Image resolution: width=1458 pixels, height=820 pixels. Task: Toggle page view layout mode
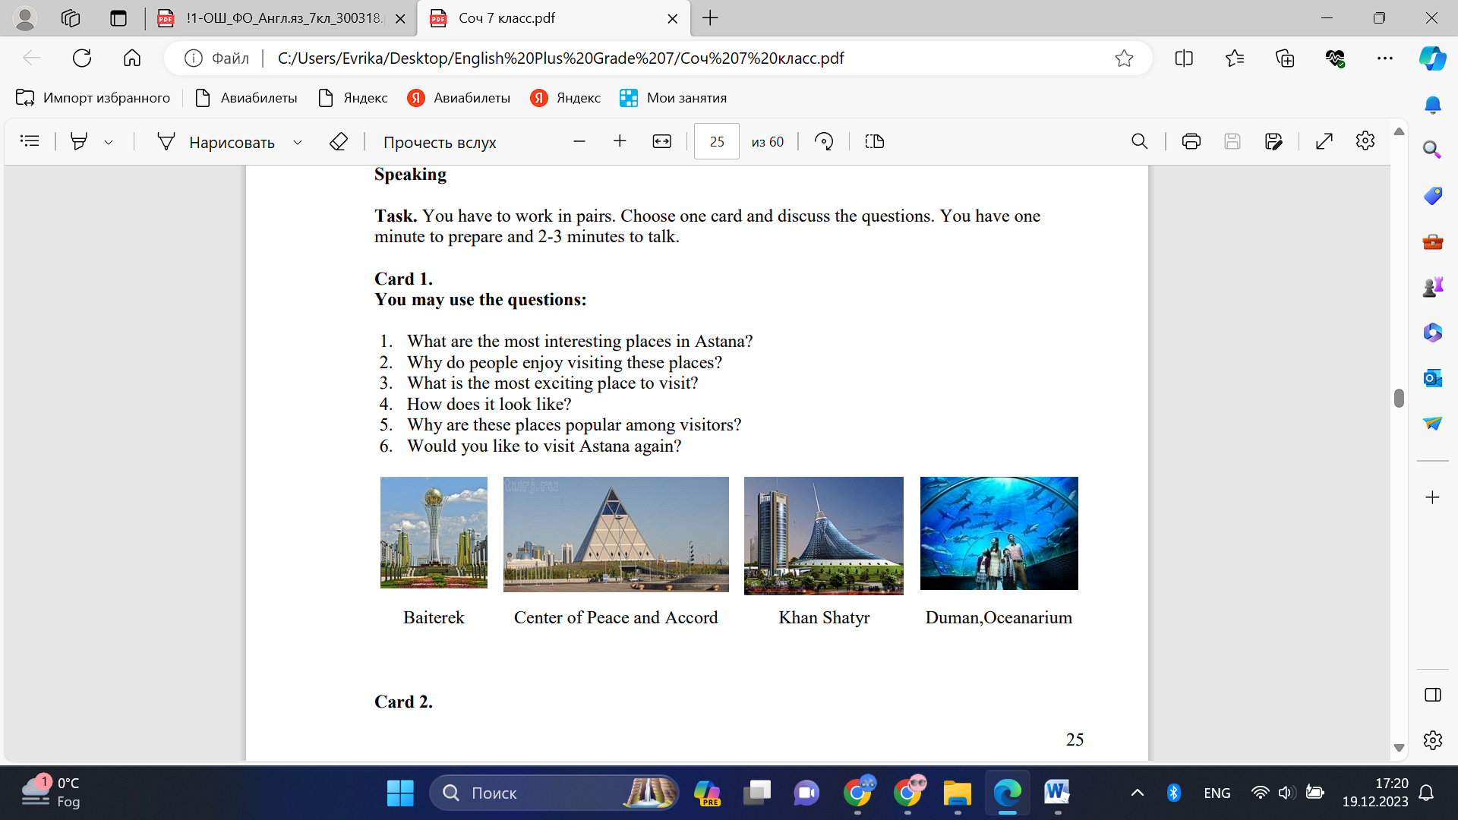point(875,141)
